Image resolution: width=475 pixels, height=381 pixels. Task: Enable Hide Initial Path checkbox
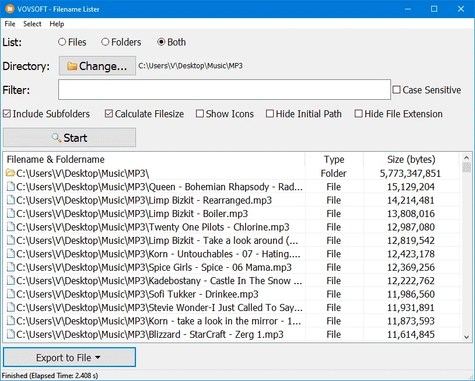coord(270,114)
